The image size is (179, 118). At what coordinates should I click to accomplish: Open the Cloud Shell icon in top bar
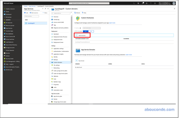(x=134, y=4)
